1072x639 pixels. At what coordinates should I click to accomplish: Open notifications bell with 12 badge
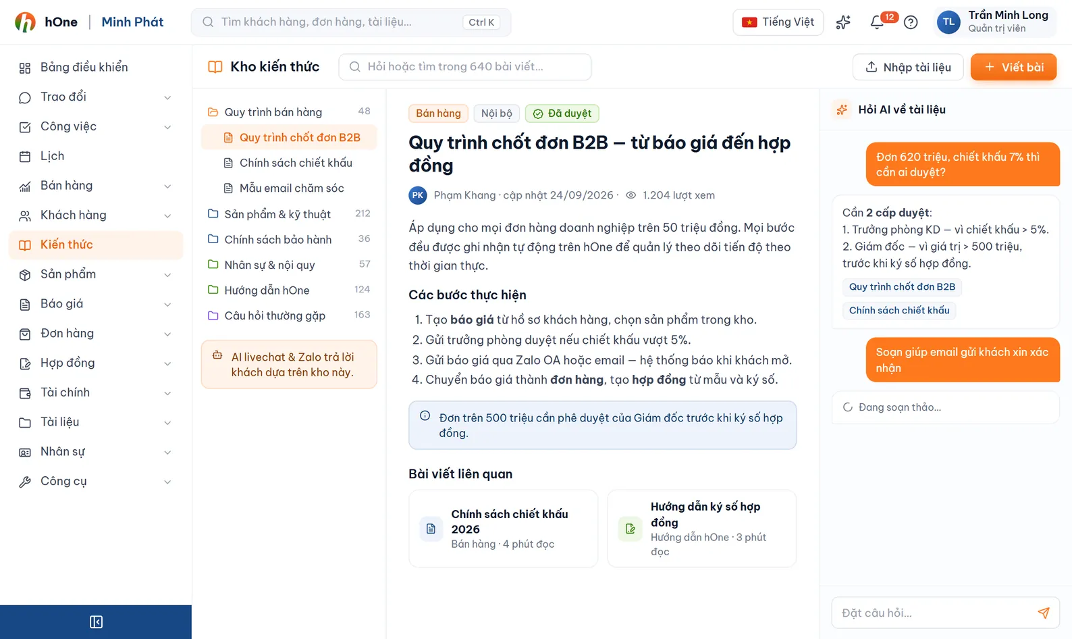tap(878, 22)
